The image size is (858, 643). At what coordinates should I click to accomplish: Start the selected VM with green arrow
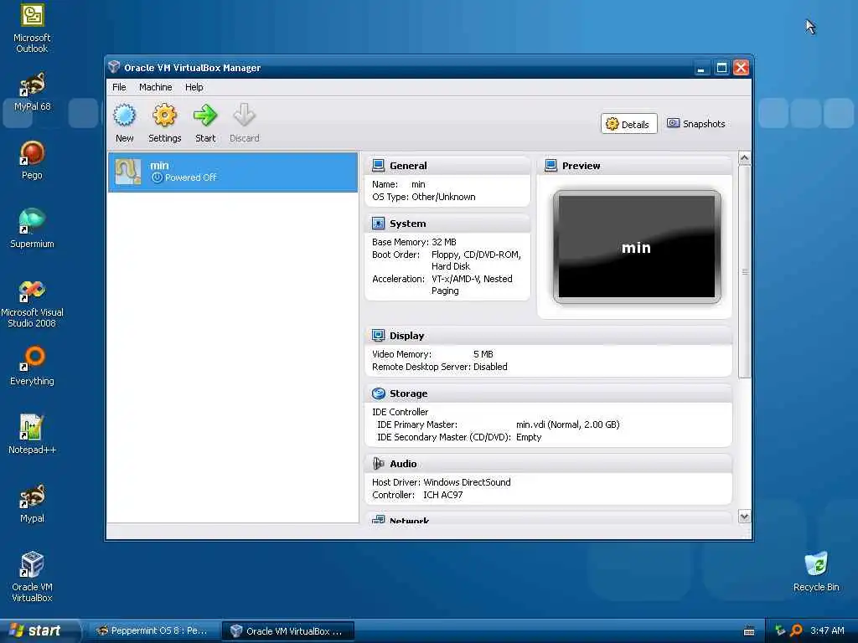tap(205, 124)
